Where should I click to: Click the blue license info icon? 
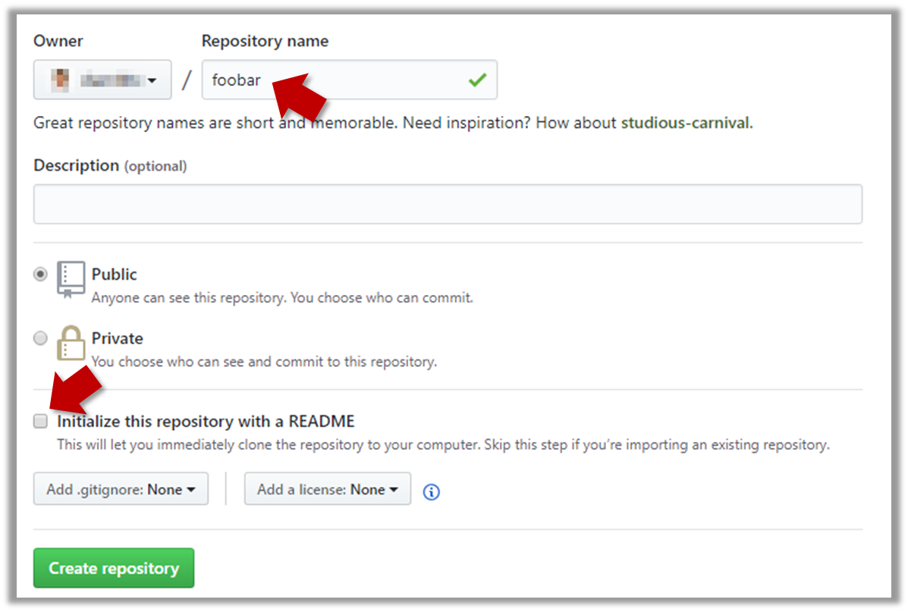431,491
